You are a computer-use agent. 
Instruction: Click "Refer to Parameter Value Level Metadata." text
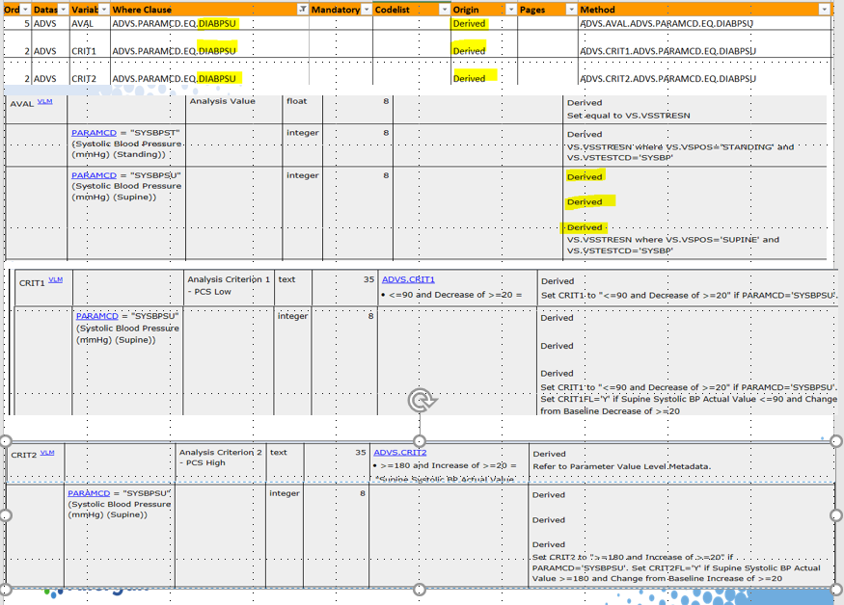click(622, 466)
